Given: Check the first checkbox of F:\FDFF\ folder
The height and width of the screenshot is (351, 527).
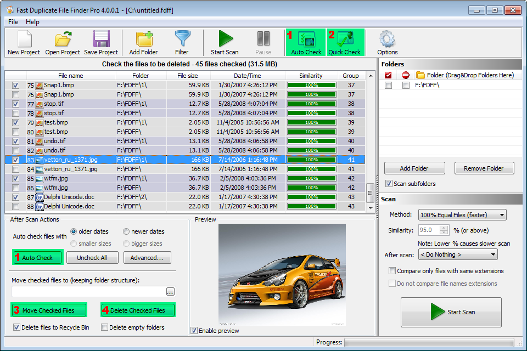Looking at the screenshot, I should click(389, 86).
